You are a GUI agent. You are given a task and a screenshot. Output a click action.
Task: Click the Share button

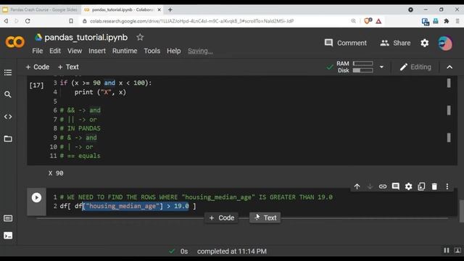tap(395, 43)
